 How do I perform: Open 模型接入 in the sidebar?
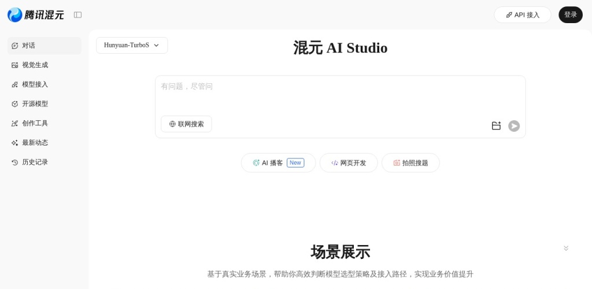pyautogui.click(x=45, y=84)
